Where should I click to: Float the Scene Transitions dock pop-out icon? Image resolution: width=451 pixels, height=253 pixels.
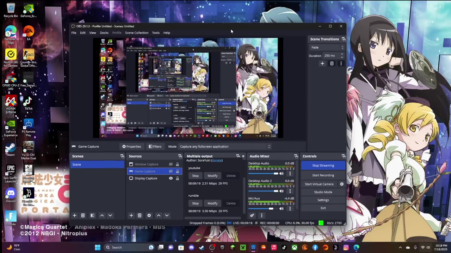pos(344,39)
